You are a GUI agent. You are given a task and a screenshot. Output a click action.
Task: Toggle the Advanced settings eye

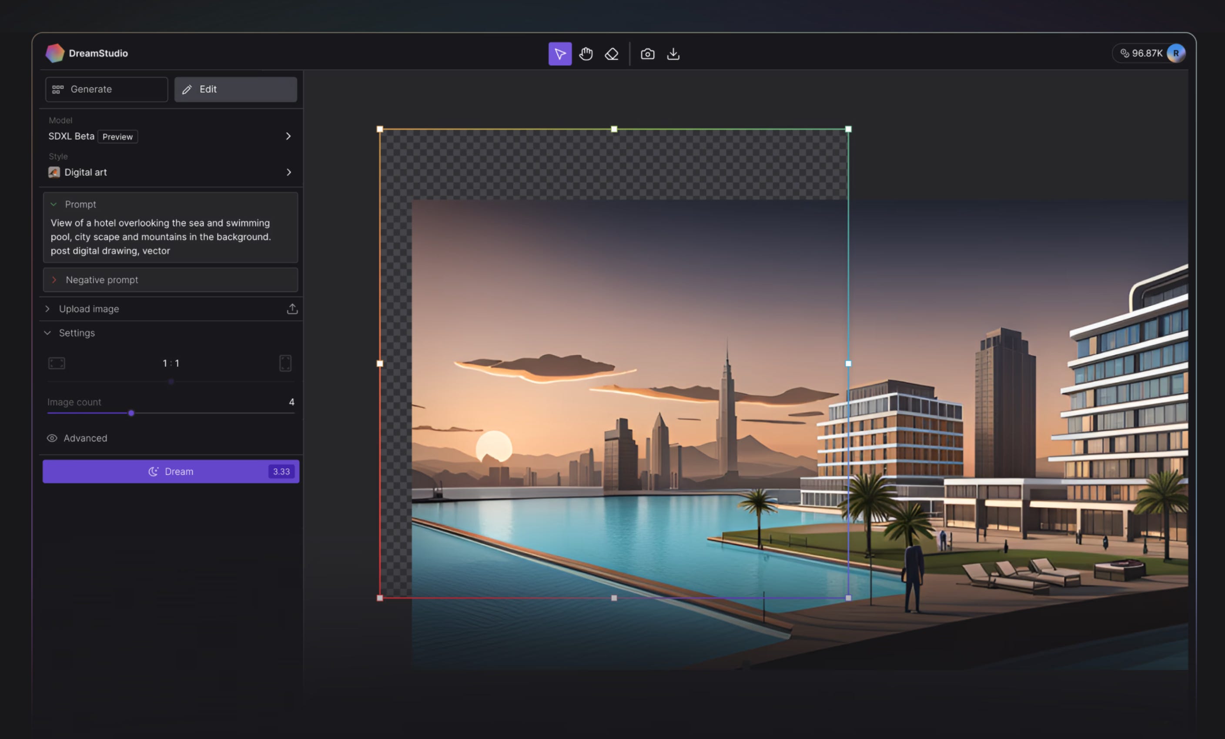pyautogui.click(x=52, y=438)
